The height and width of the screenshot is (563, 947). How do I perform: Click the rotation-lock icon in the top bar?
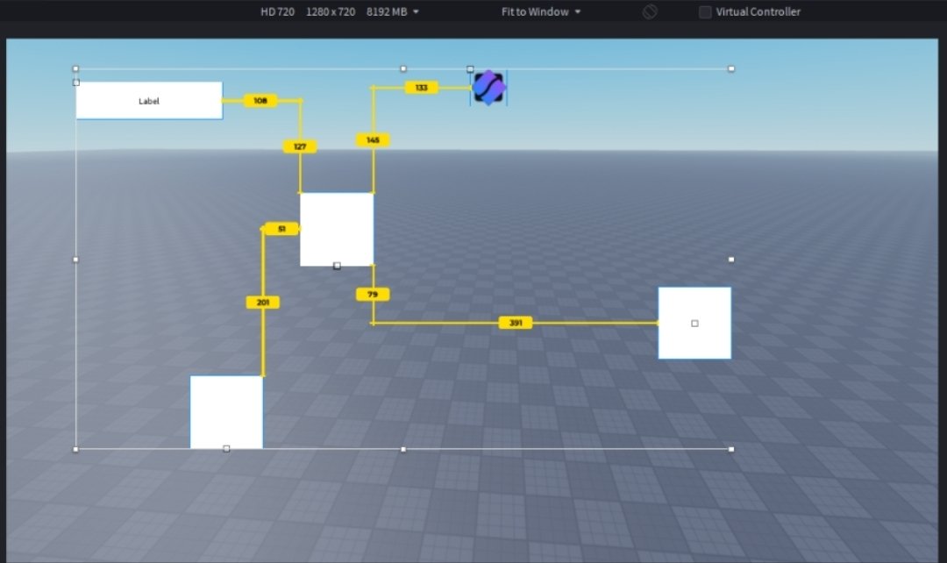(648, 11)
